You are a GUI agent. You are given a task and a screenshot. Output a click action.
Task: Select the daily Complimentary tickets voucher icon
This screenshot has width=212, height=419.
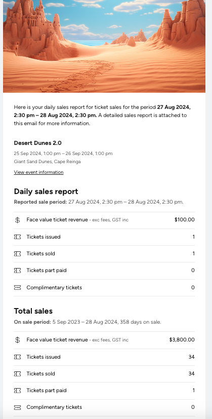(x=17, y=288)
